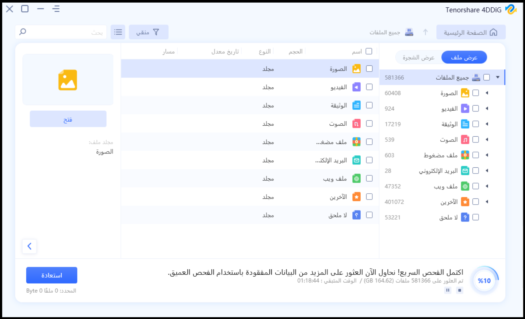Expand الصورة in sidebar tree
Screen dimensions: 525x319
coord(487,93)
